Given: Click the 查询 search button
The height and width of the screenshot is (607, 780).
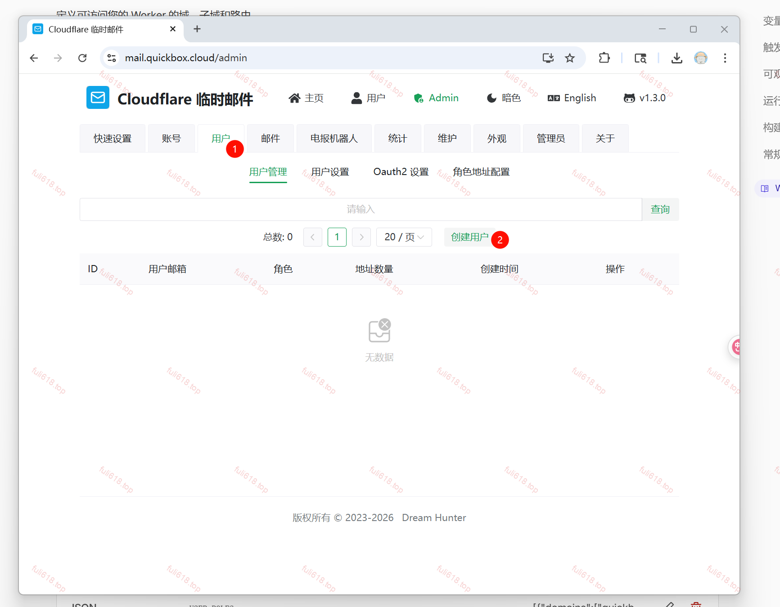Looking at the screenshot, I should [660, 209].
